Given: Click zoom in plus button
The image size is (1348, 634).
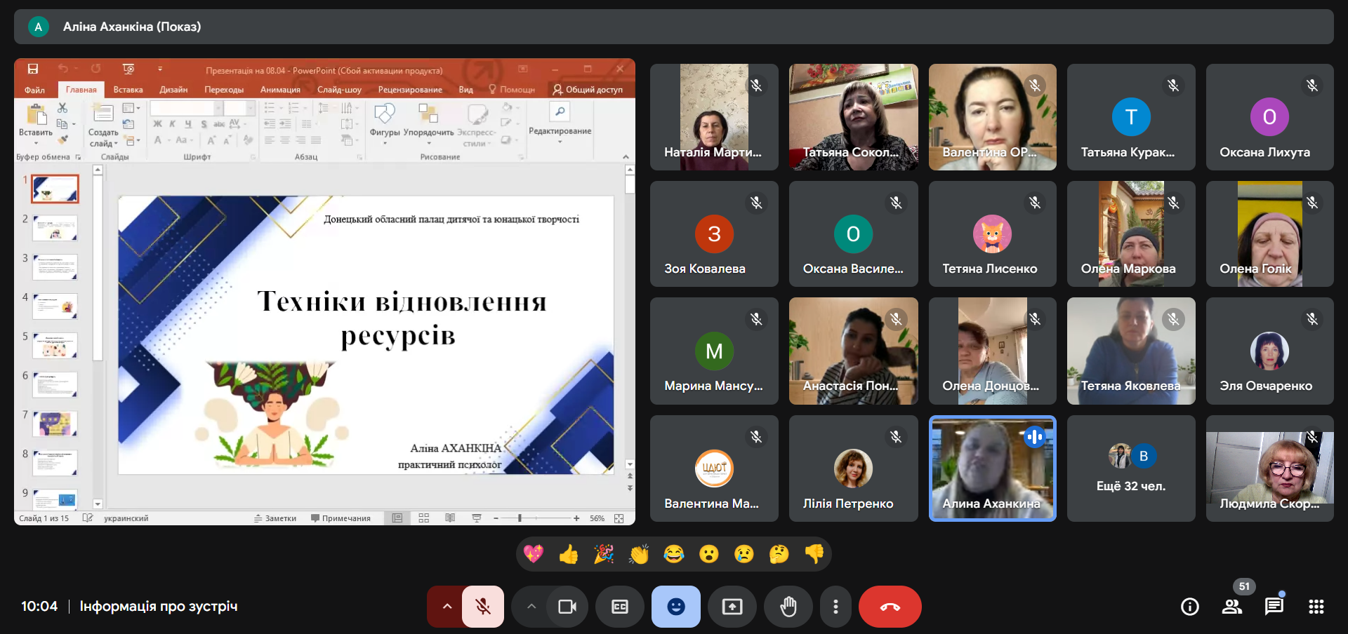Looking at the screenshot, I should 576,518.
